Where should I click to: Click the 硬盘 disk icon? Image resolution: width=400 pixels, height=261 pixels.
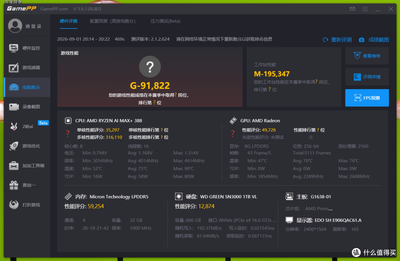pos(179,196)
